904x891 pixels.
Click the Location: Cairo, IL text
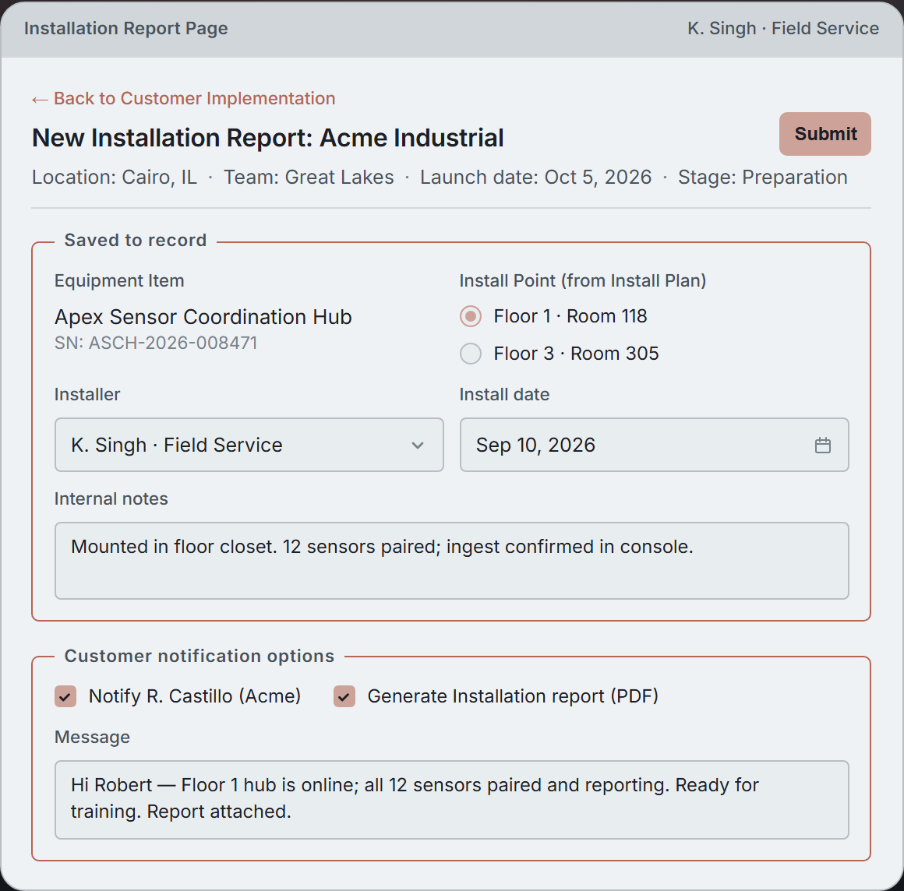(114, 177)
